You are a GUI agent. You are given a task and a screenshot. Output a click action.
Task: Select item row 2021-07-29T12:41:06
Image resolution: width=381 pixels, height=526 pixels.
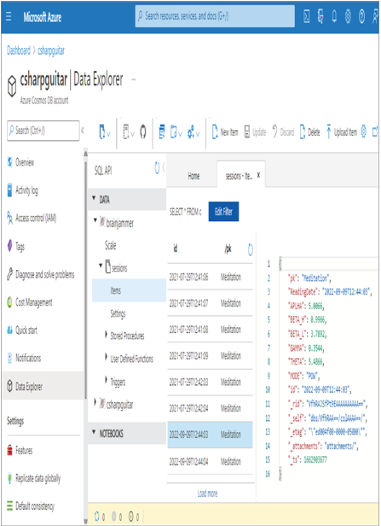pyautogui.click(x=210, y=277)
